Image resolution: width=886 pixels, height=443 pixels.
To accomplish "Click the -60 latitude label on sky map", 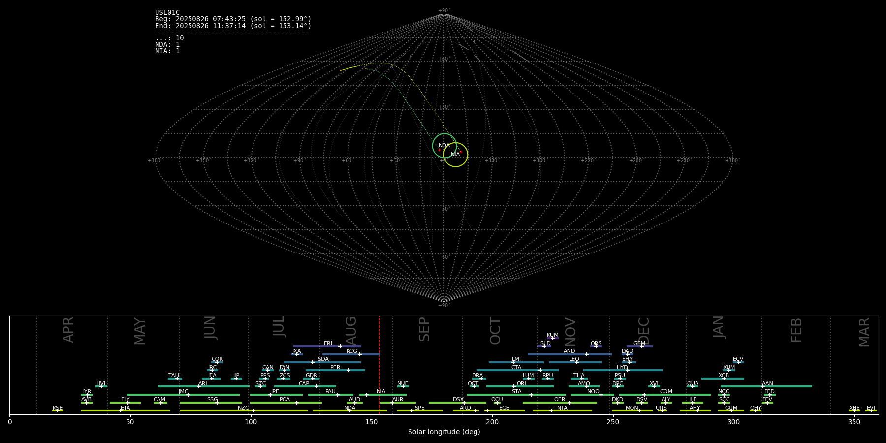I will click(x=444, y=257).
